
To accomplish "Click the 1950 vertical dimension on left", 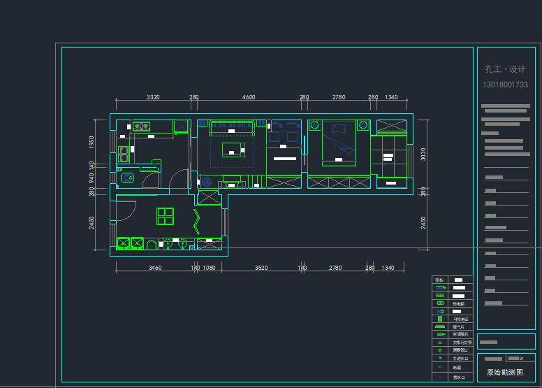I will pos(91,142).
